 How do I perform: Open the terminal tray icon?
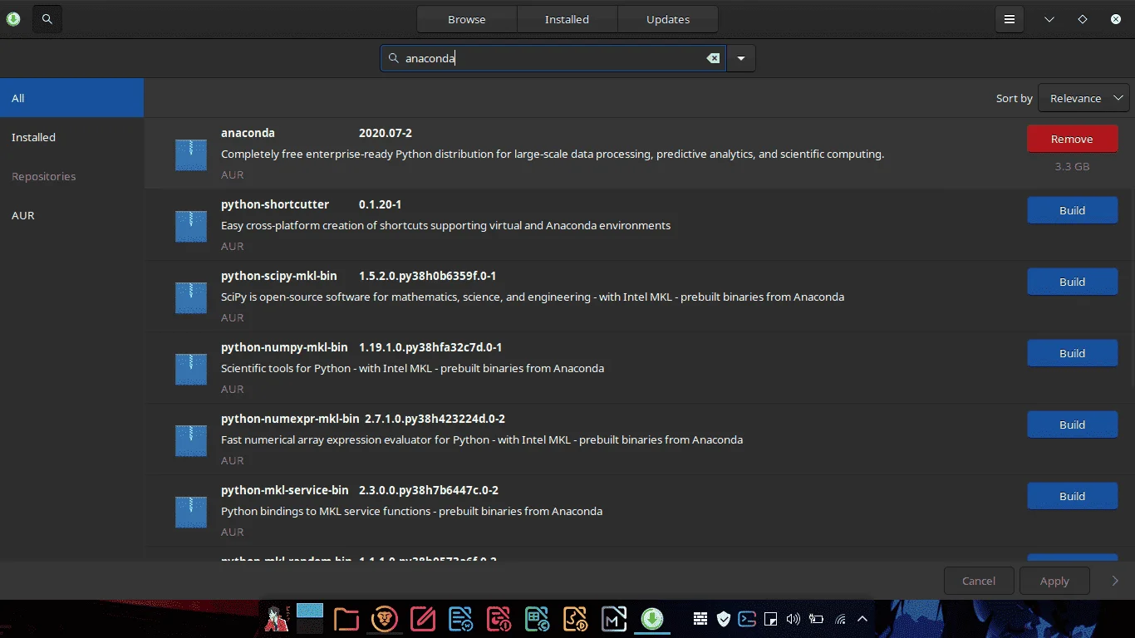pos(747,619)
